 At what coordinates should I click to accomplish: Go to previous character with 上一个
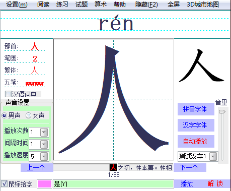click(37, 167)
